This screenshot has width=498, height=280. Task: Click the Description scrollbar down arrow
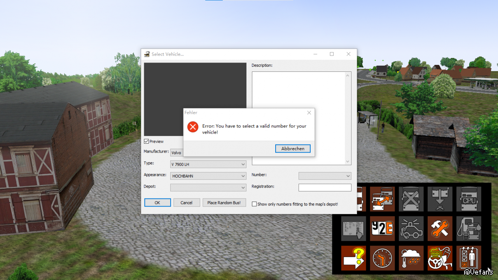(348, 162)
